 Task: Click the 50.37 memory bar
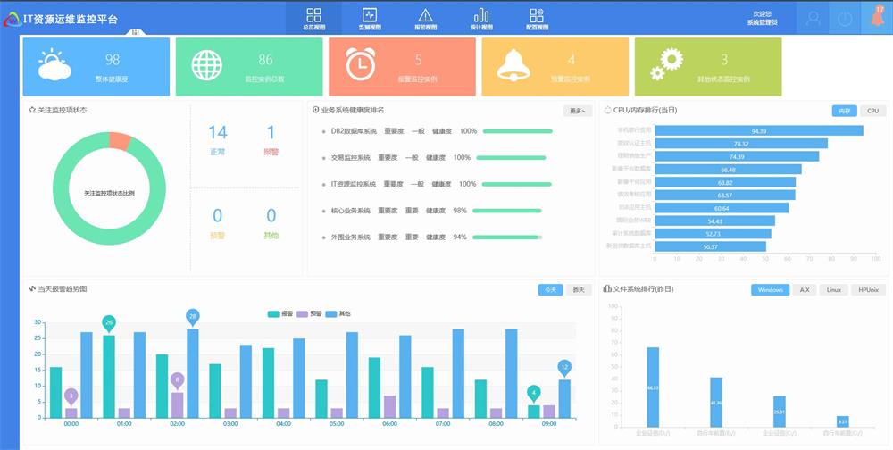710,246
